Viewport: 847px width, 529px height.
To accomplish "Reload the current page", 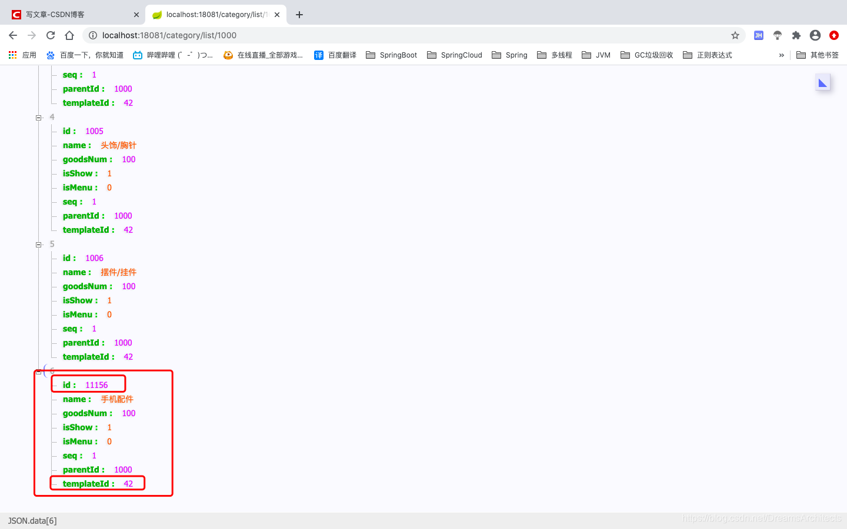I will coord(51,35).
